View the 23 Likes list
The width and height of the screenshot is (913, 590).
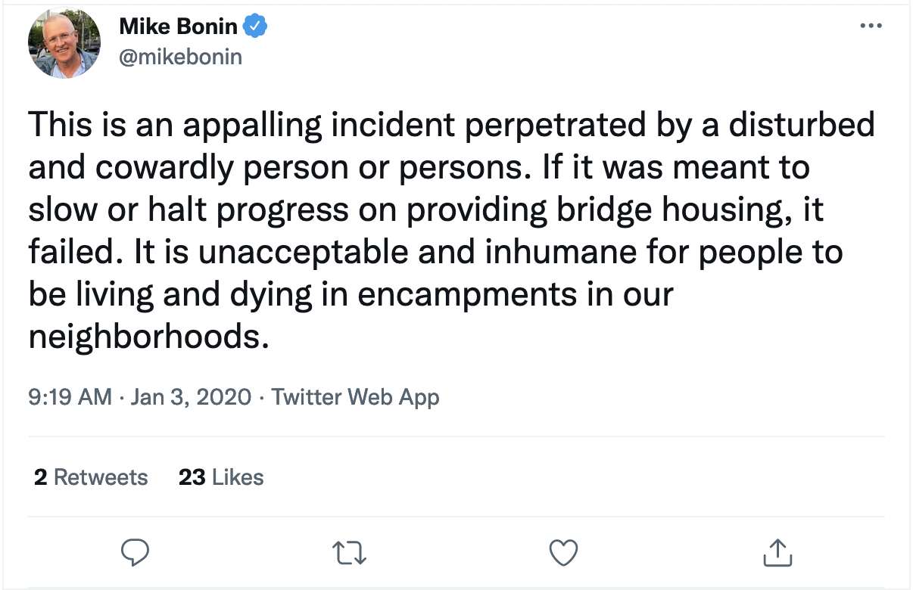point(221,477)
